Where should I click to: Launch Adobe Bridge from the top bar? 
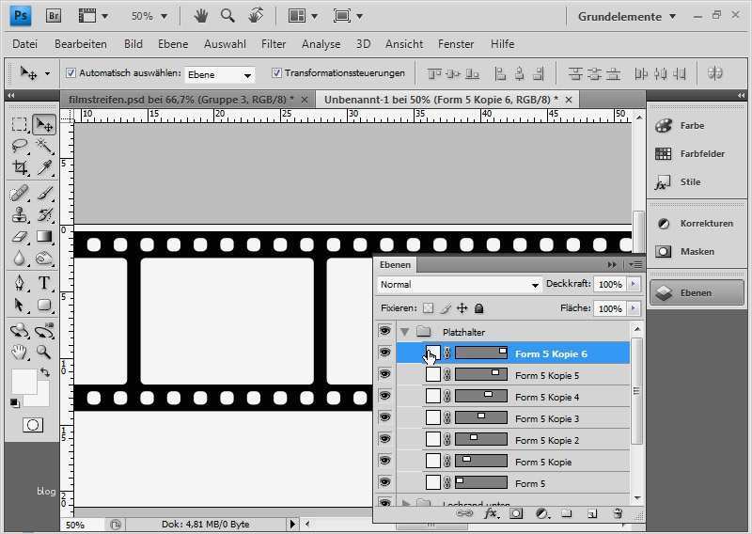click(54, 16)
